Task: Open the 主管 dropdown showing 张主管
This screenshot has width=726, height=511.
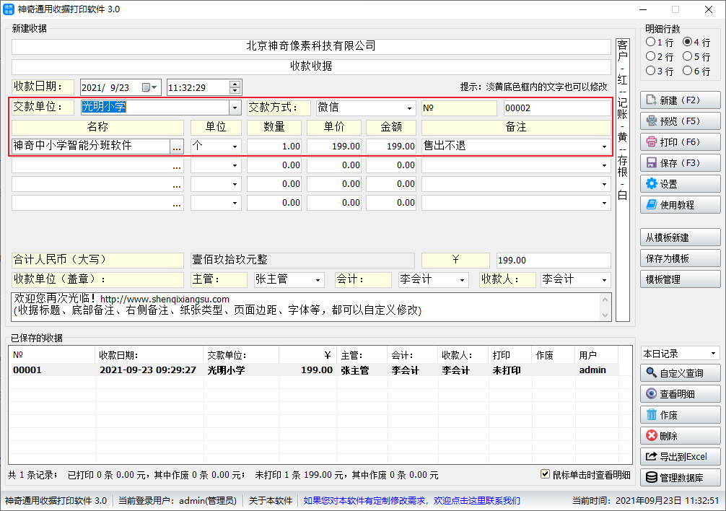Action: coord(318,280)
